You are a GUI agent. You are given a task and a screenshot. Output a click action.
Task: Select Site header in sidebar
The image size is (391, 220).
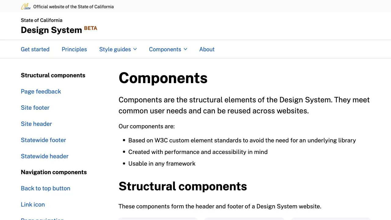pos(36,124)
